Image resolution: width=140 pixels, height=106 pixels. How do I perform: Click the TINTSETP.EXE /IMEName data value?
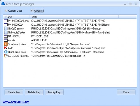pos(70,25)
